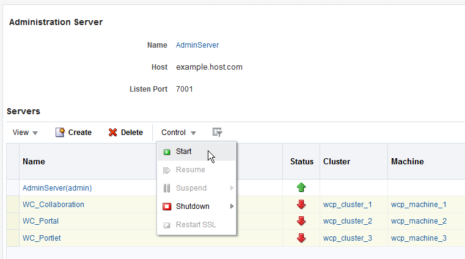Click the greyed Restart SSL icon
This screenshot has height=259, width=465.
click(x=167, y=225)
